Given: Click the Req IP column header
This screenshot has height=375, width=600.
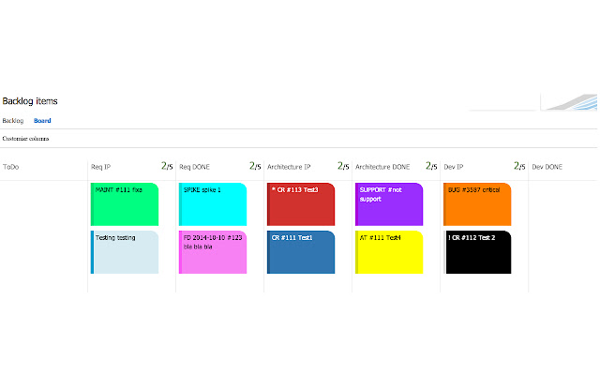Looking at the screenshot, I should coord(100,167).
